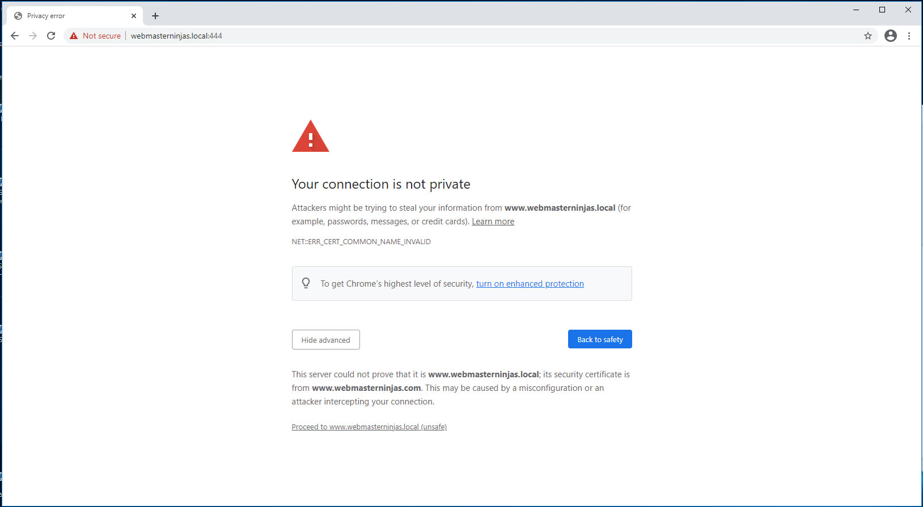Viewport: 923px width, 507px height.
Task: Select the Privacy error tab
Action: coord(68,15)
